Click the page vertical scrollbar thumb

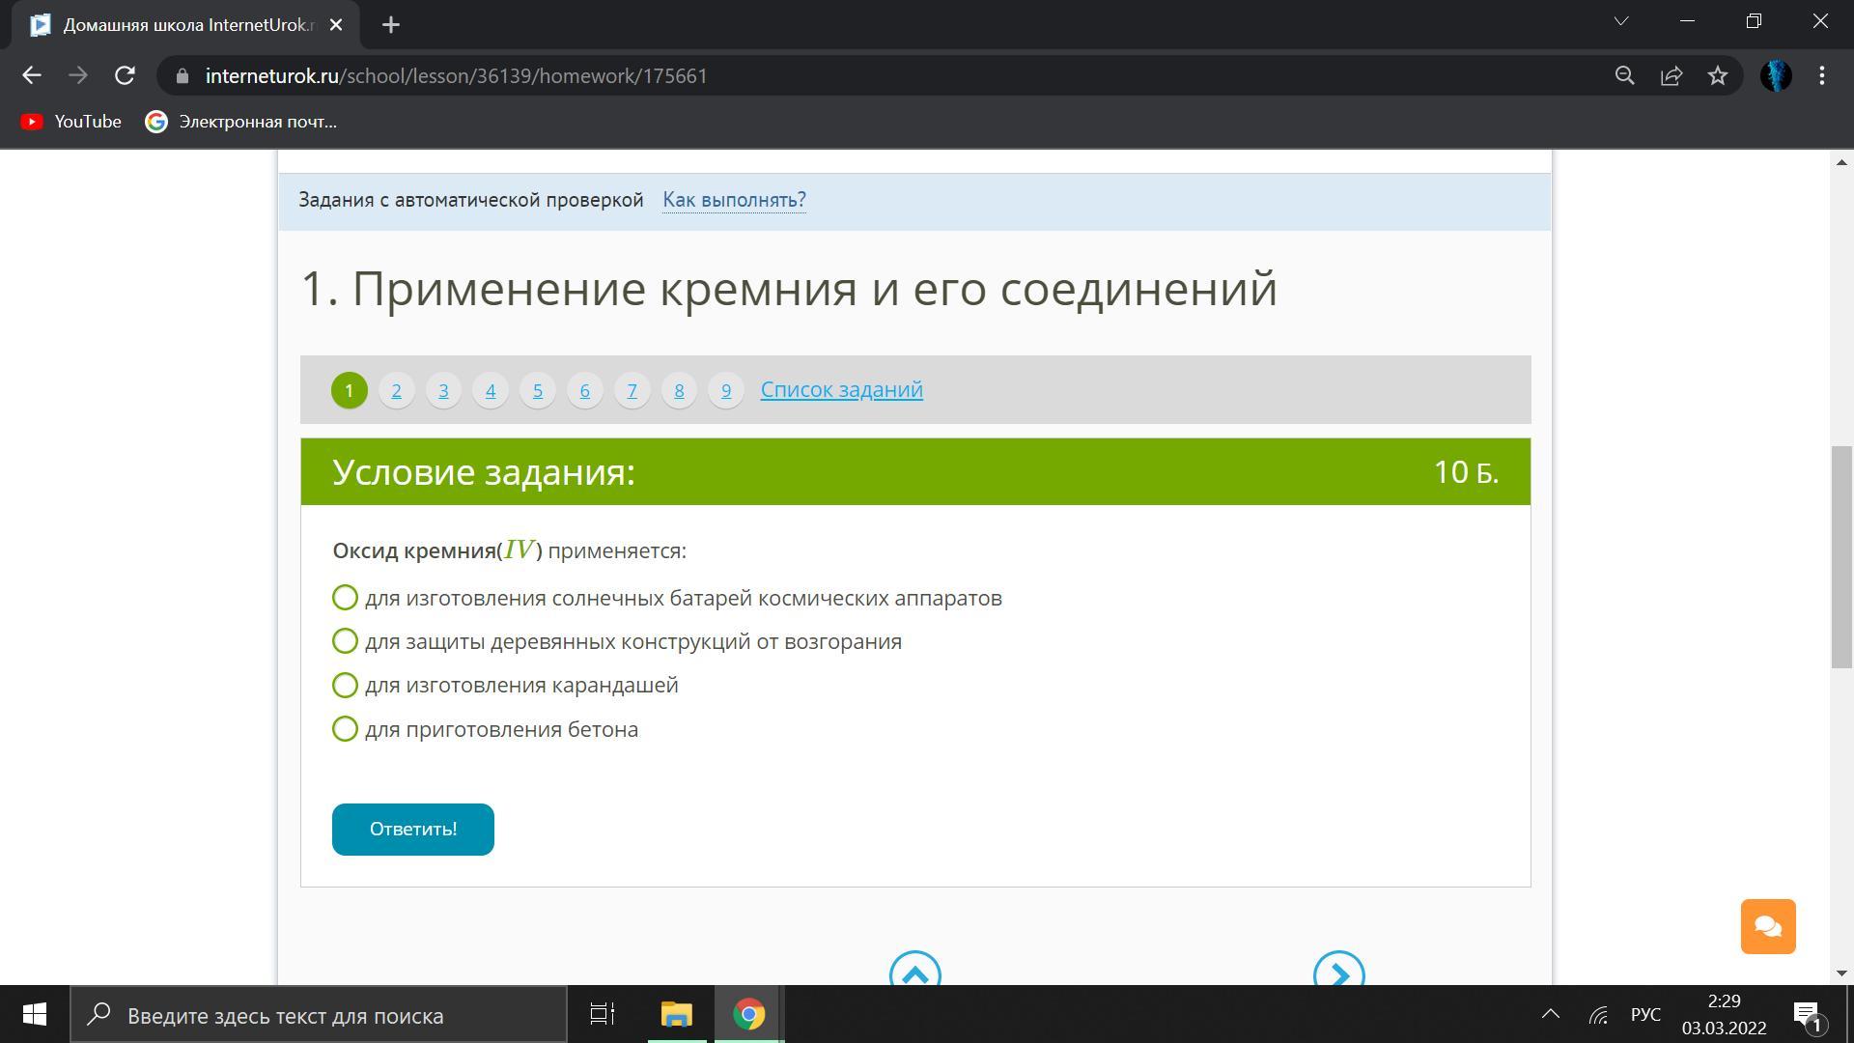pyautogui.click(x=1841, y=555)
